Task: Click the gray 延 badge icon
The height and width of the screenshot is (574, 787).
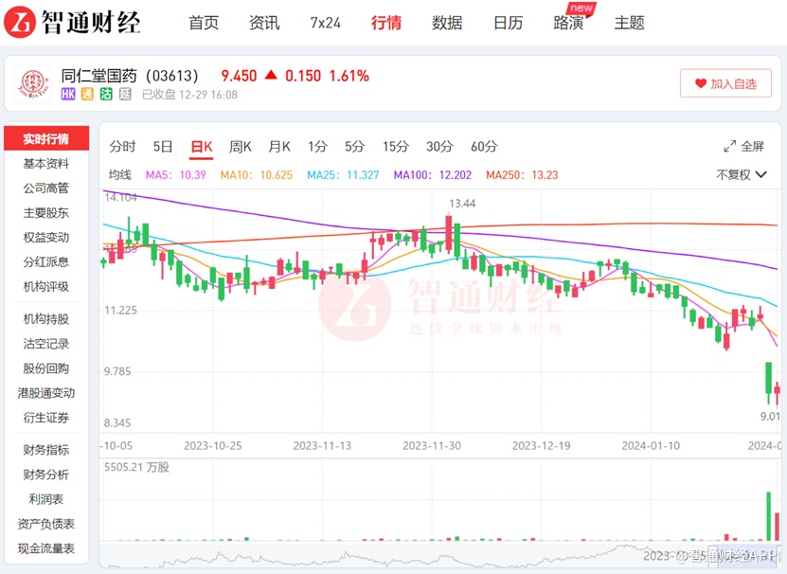Action: point(125,94)
